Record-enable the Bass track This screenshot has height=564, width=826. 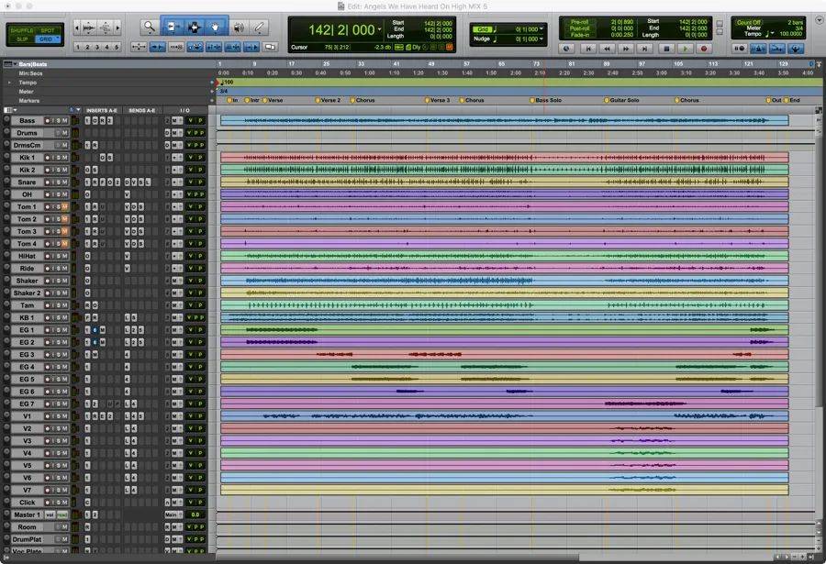pos(46,121)
